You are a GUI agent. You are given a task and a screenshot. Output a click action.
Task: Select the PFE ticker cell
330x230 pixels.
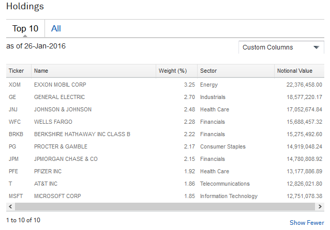point(13,171)
